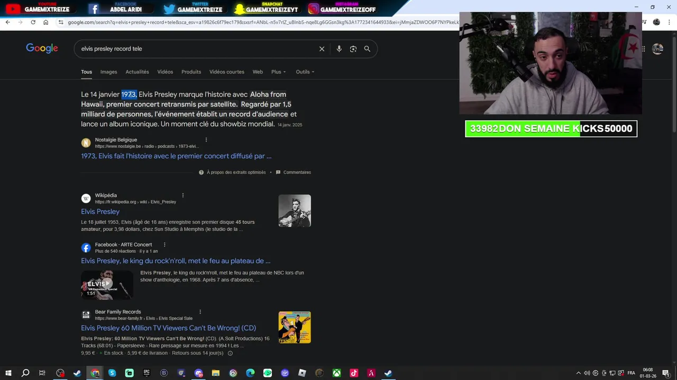Open OBS Studio from the taskbar

tap(60, 373)
